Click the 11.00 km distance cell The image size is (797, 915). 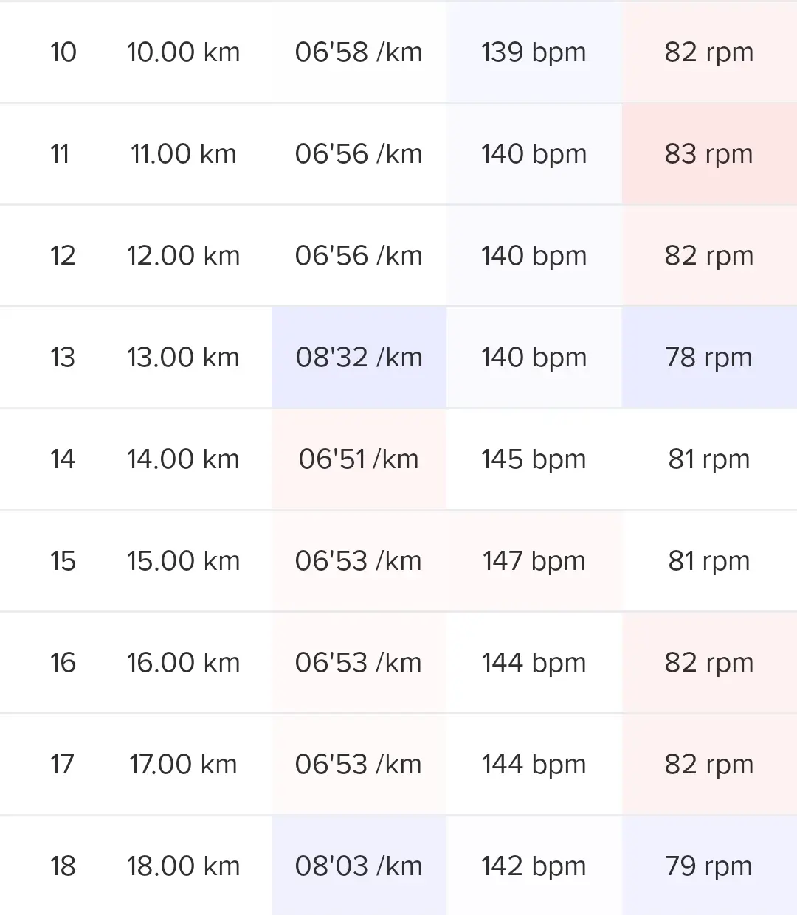(183, 154)
